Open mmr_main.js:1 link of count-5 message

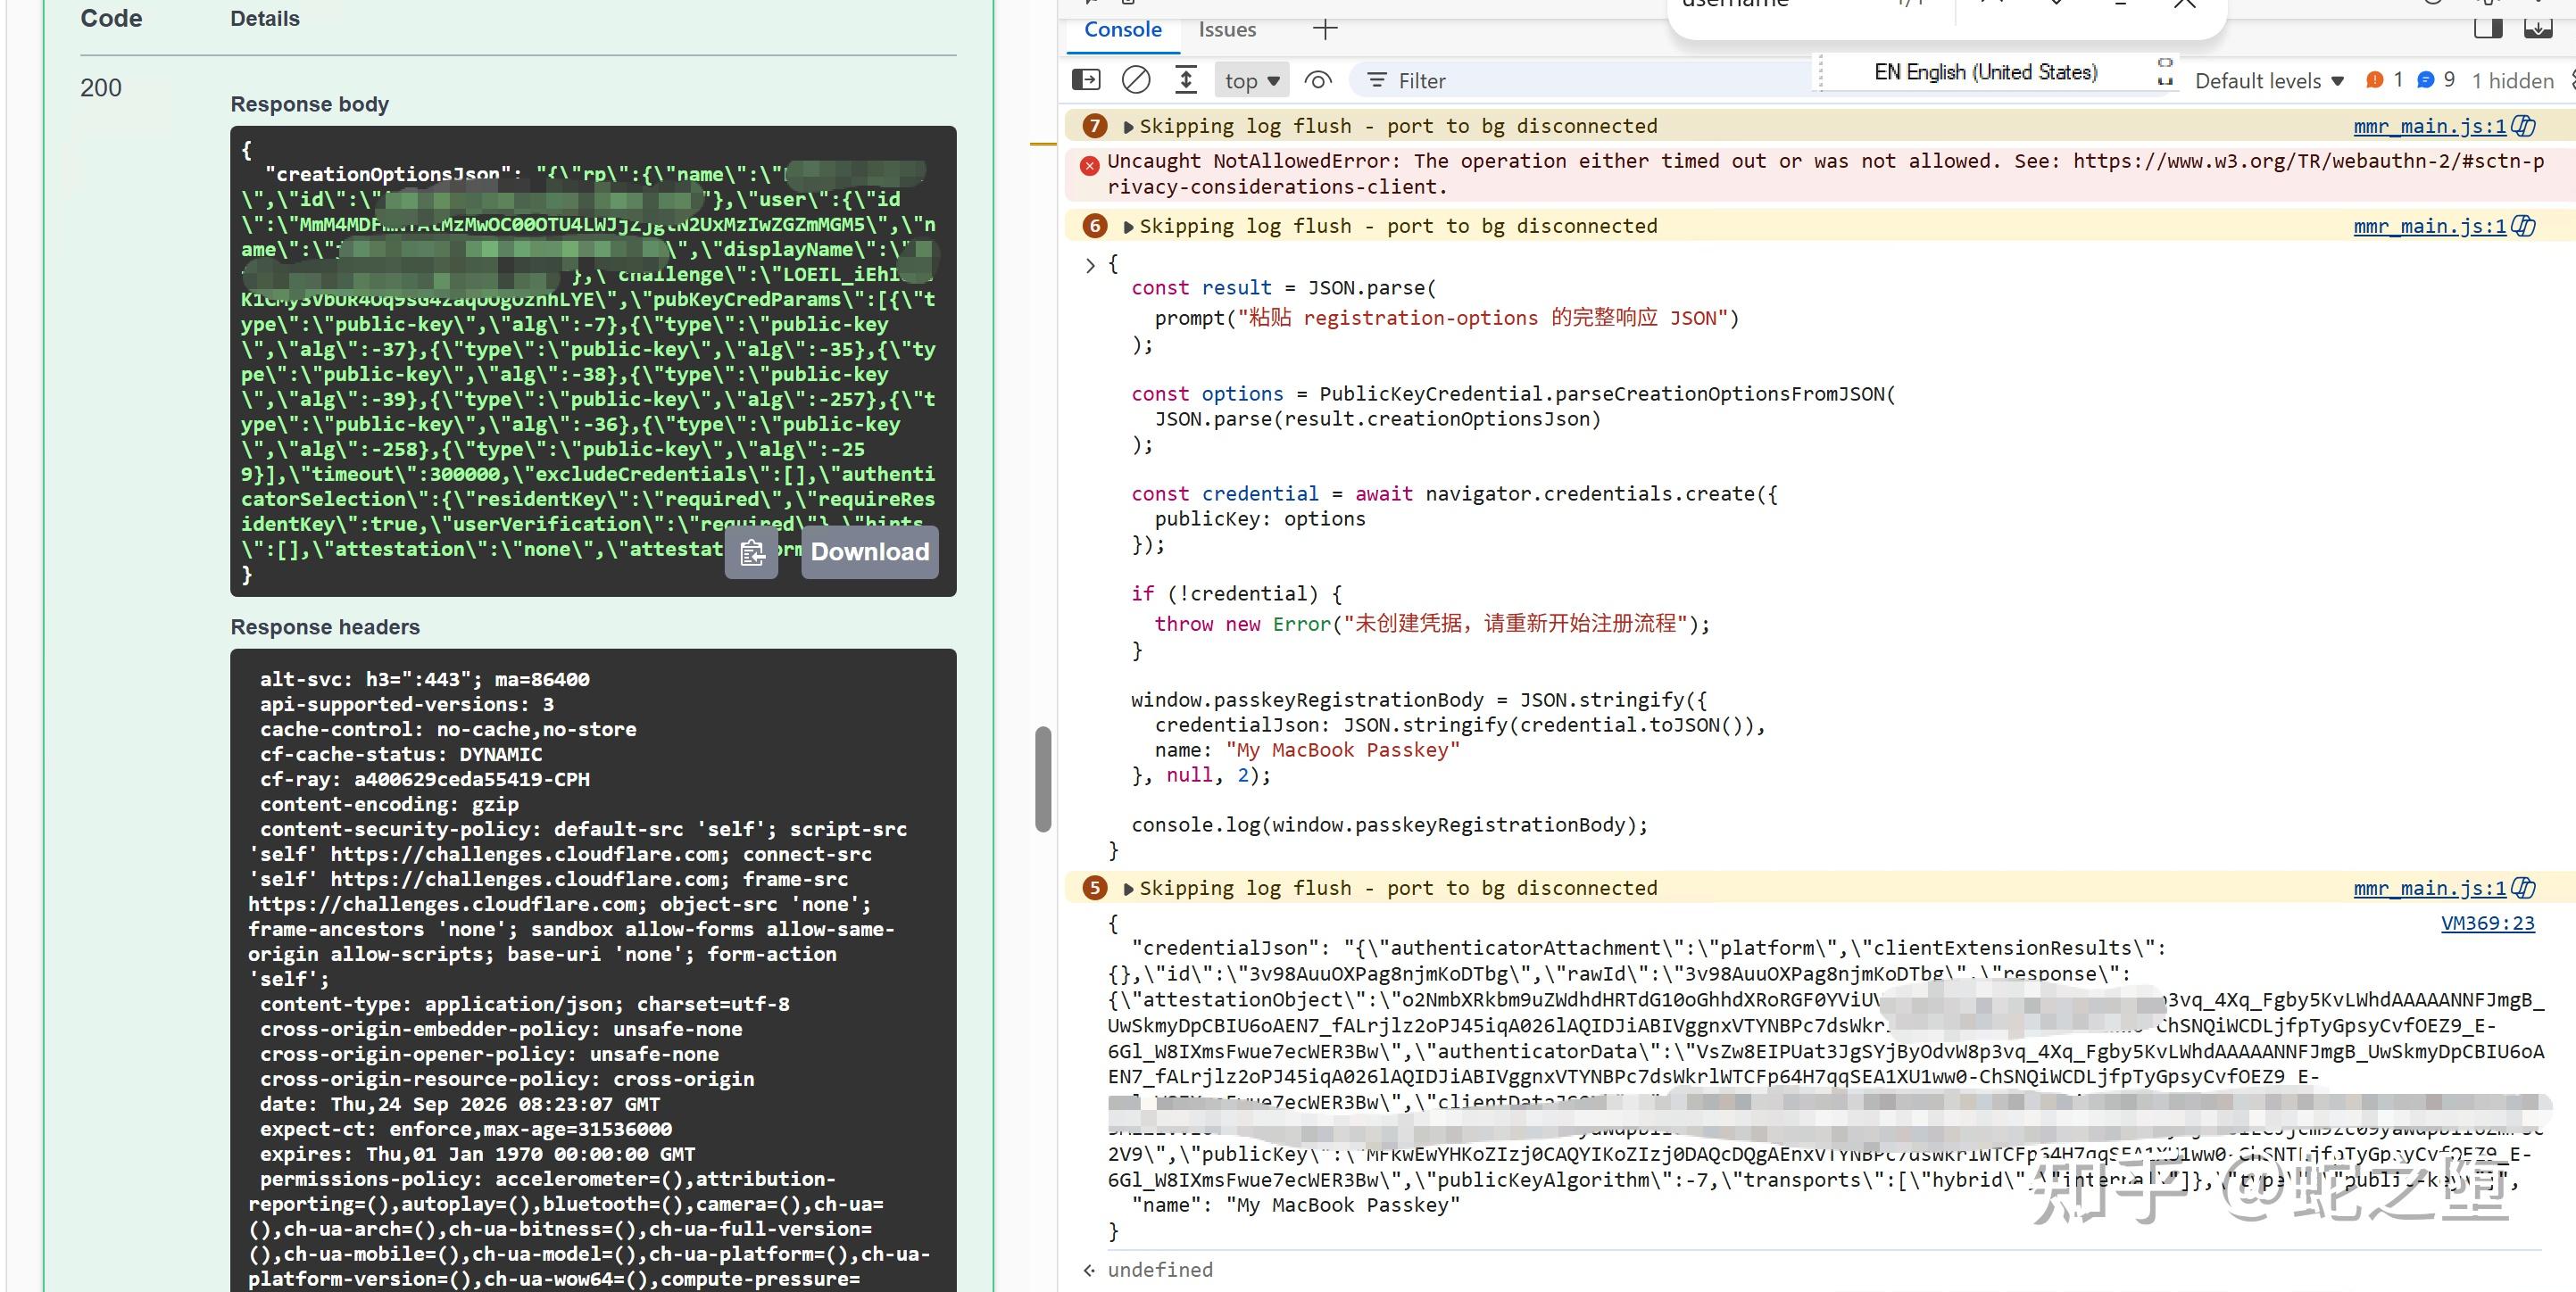click(2429, 888)
